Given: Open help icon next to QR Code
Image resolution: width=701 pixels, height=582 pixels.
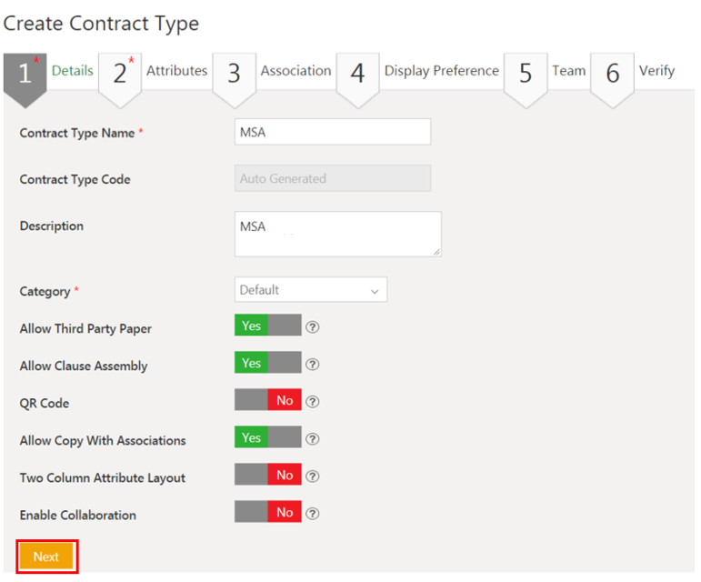Looking at the screenshot, I should coord(313,401).
